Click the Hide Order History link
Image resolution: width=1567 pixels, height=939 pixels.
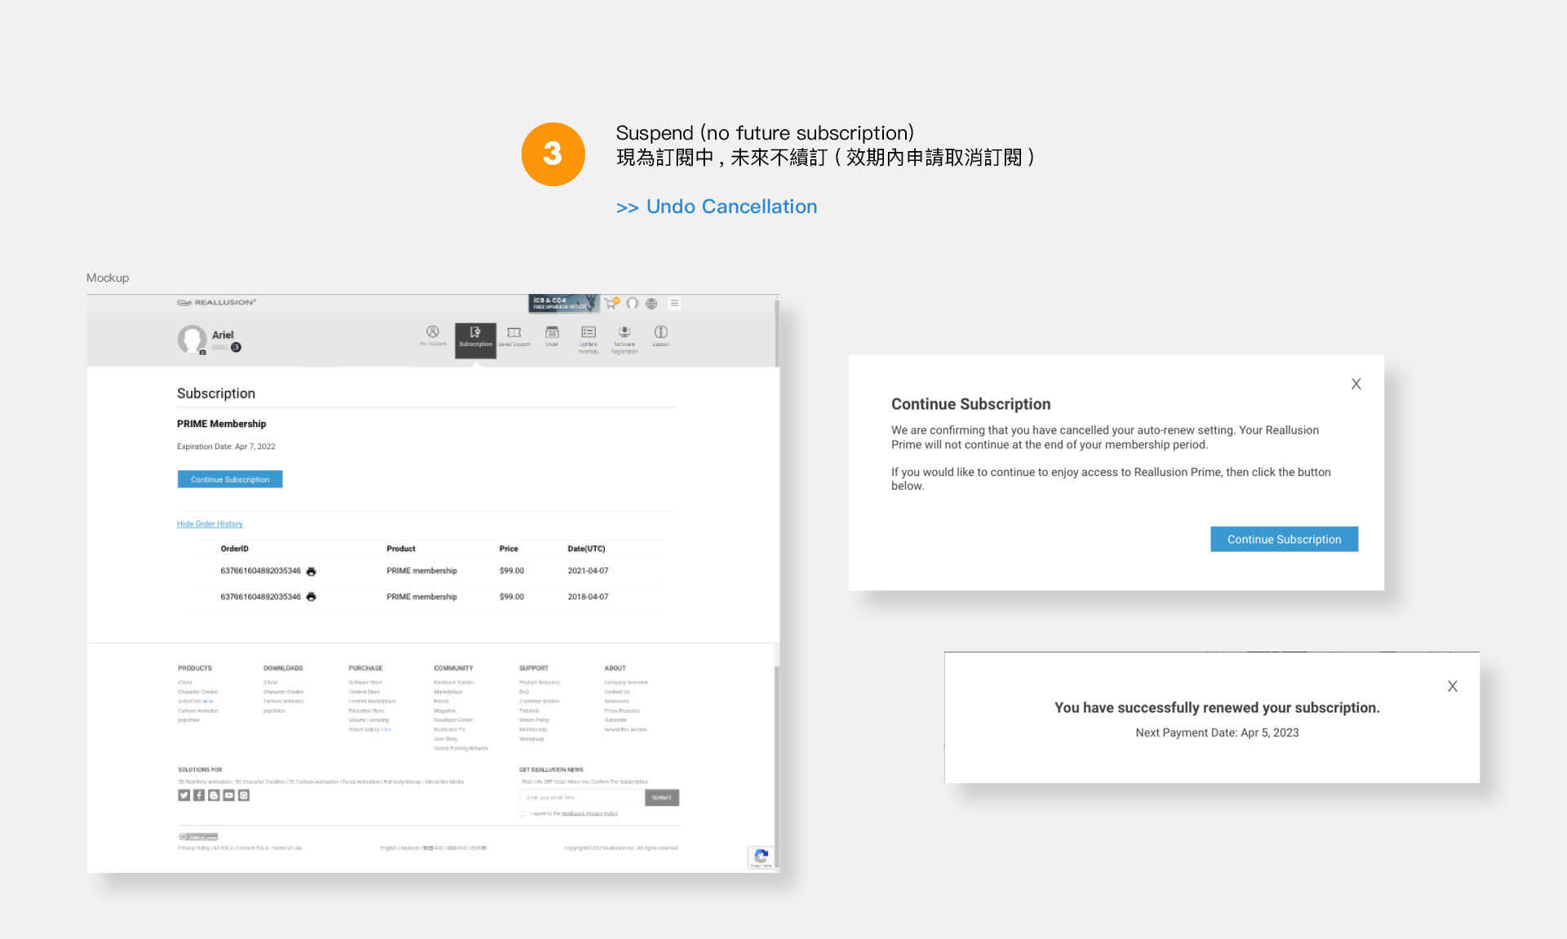click(x=210, y=523)
